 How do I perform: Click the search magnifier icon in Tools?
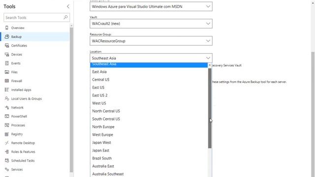(65, 18)
